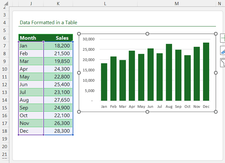Select the Sales table header cell
This screenshot has height=163, width=225.
coord(58,38)
